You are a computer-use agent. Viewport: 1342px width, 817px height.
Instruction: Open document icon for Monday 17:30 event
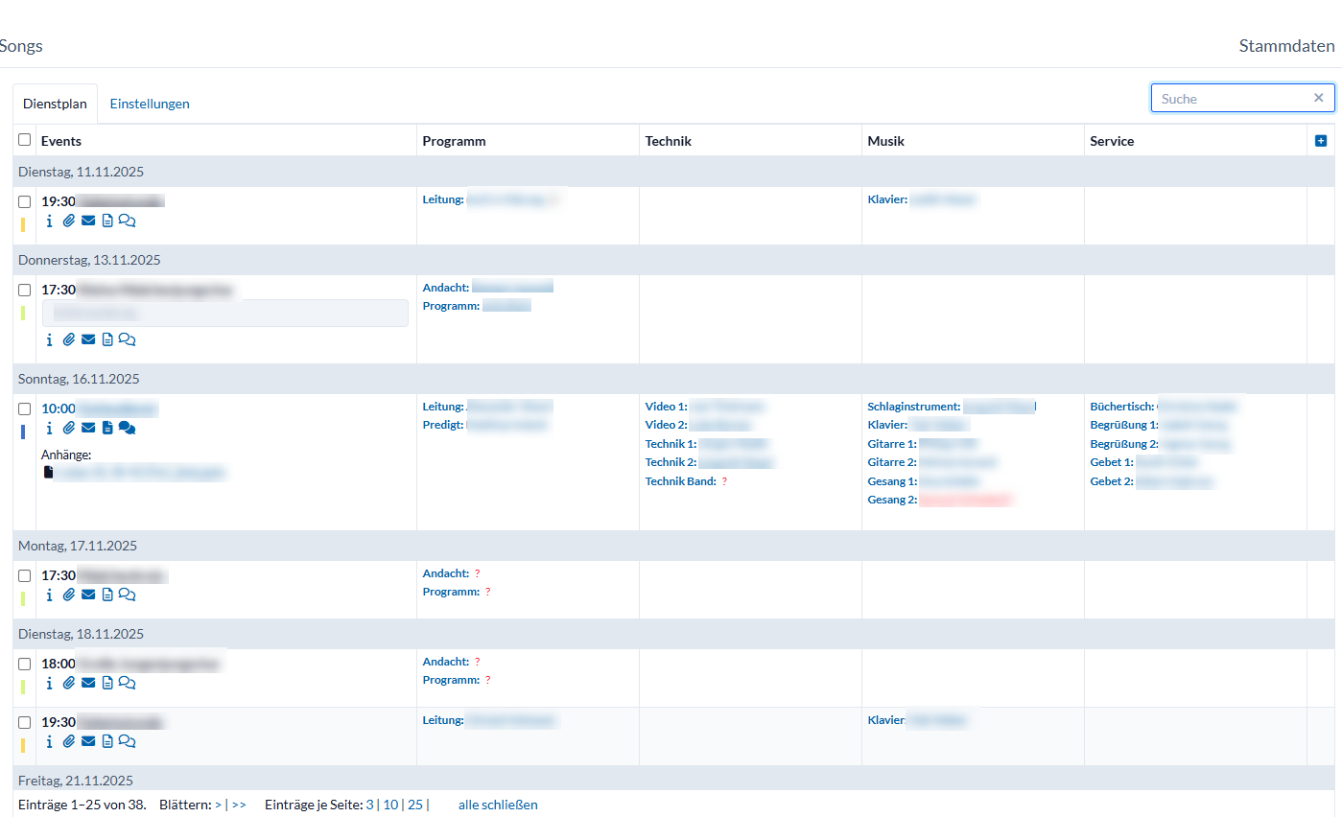(107, 595)
